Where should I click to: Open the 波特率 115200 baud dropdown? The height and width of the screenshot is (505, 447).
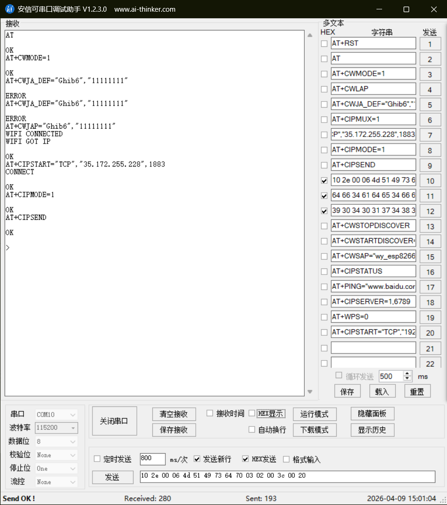pos(57,428)
